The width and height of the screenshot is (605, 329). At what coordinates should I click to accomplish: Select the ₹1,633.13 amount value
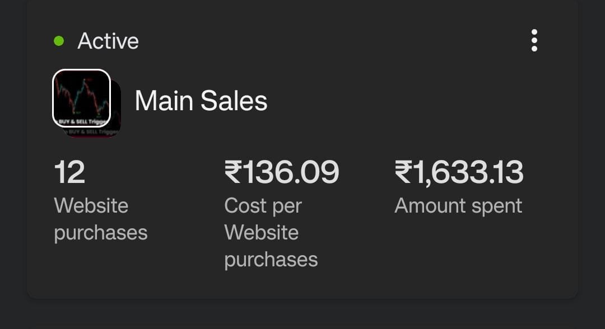pyautogui.click(x=459, y=172)
